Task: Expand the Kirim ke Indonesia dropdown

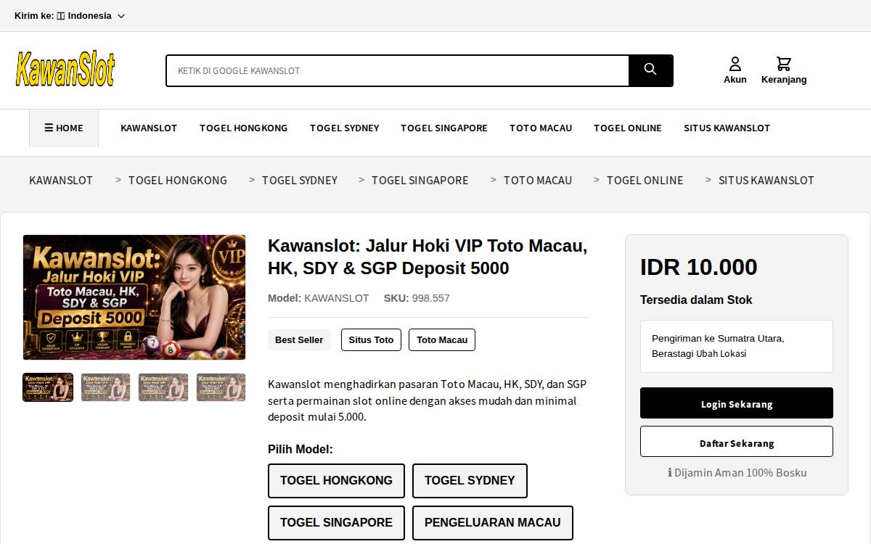Action: tap(70, 16)
